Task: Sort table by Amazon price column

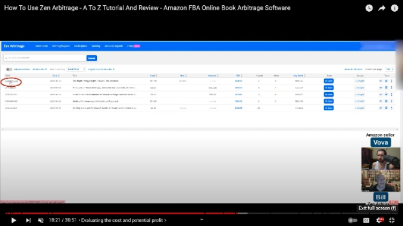Action: tap(213, 76)
